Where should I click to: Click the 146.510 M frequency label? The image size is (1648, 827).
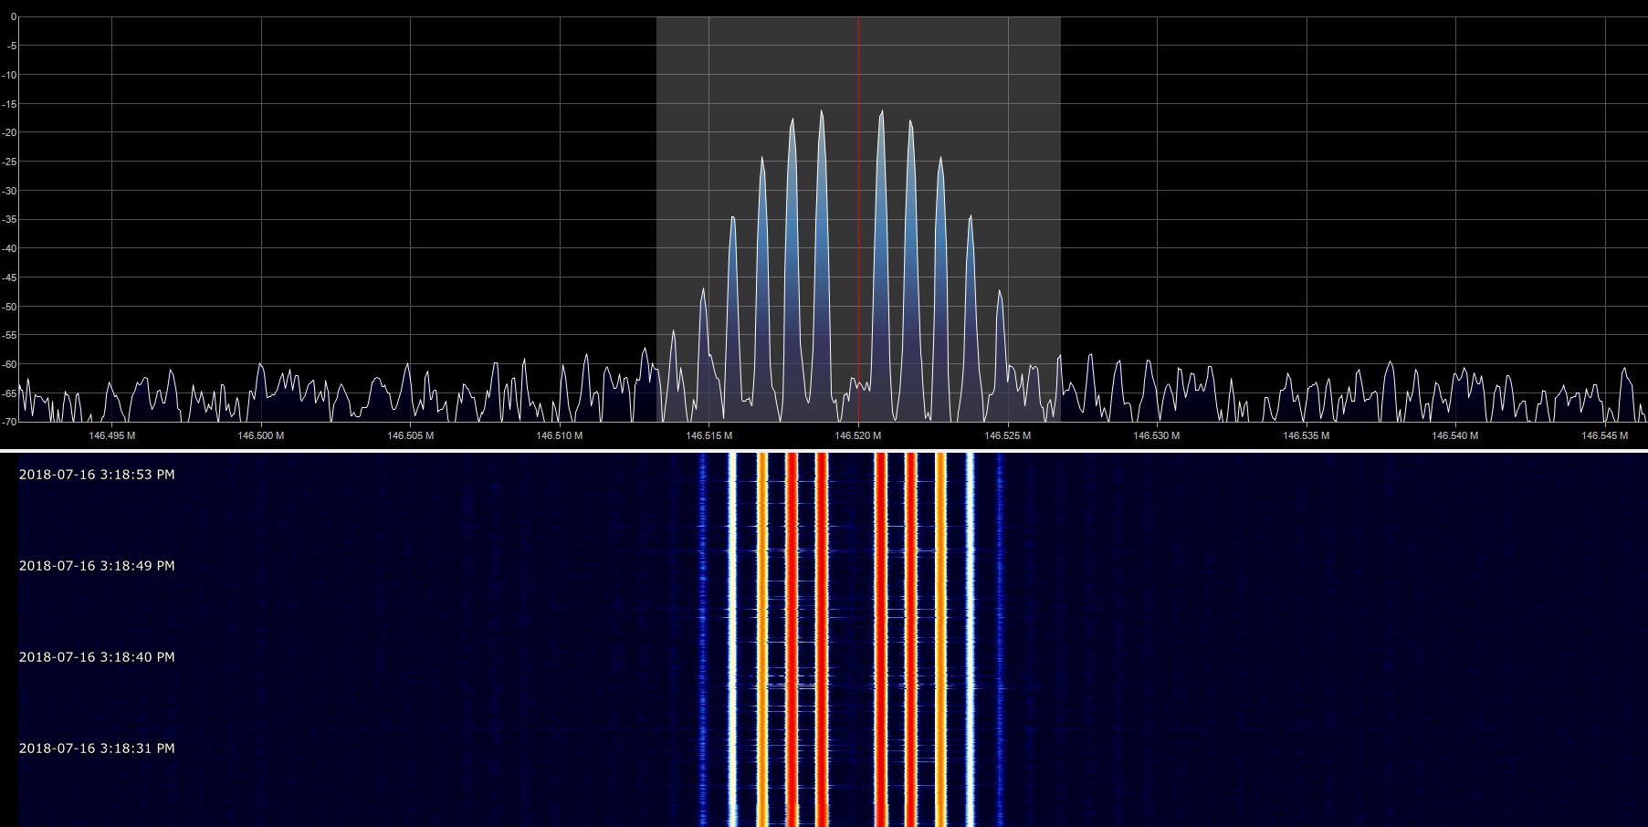560,435
